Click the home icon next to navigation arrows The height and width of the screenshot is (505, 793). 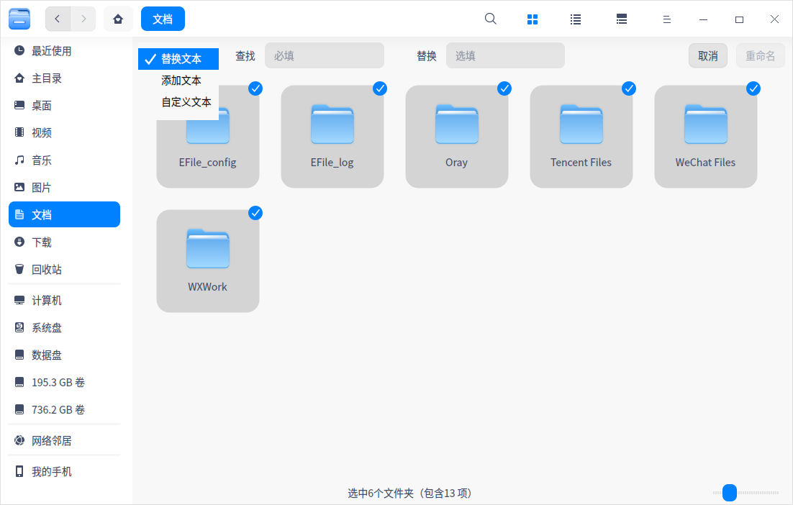click(118, 19)
